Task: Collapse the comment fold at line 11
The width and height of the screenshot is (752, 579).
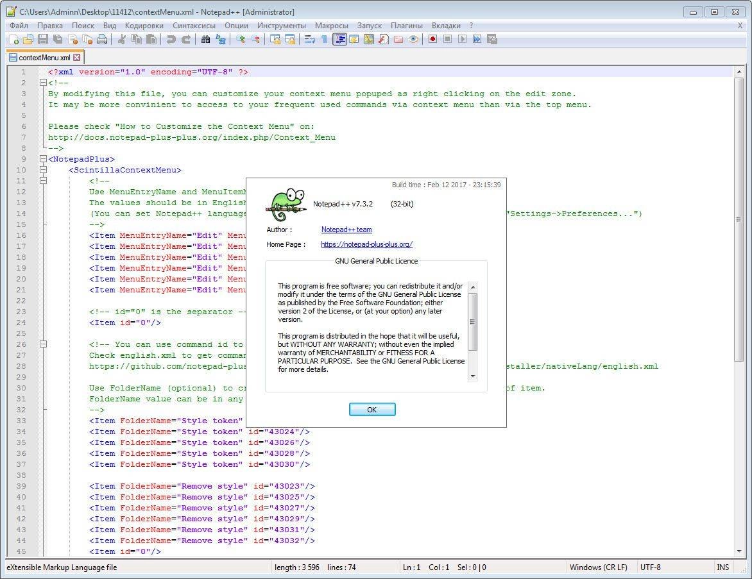Action: 43,181
